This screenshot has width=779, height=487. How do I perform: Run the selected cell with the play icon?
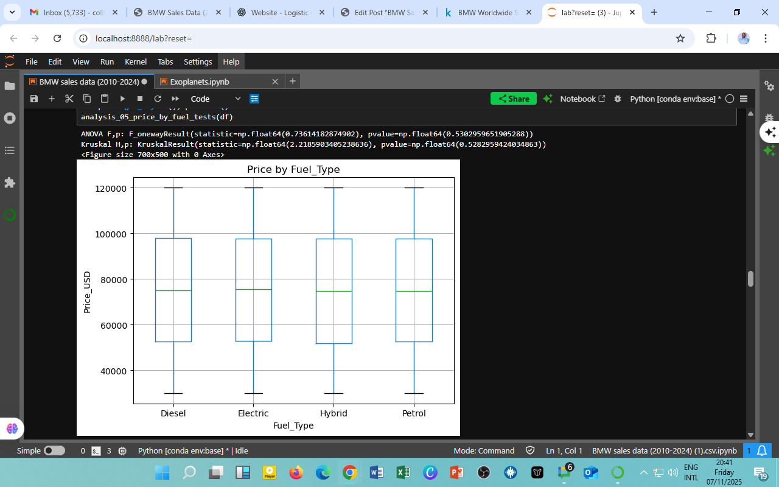(122, 99)
